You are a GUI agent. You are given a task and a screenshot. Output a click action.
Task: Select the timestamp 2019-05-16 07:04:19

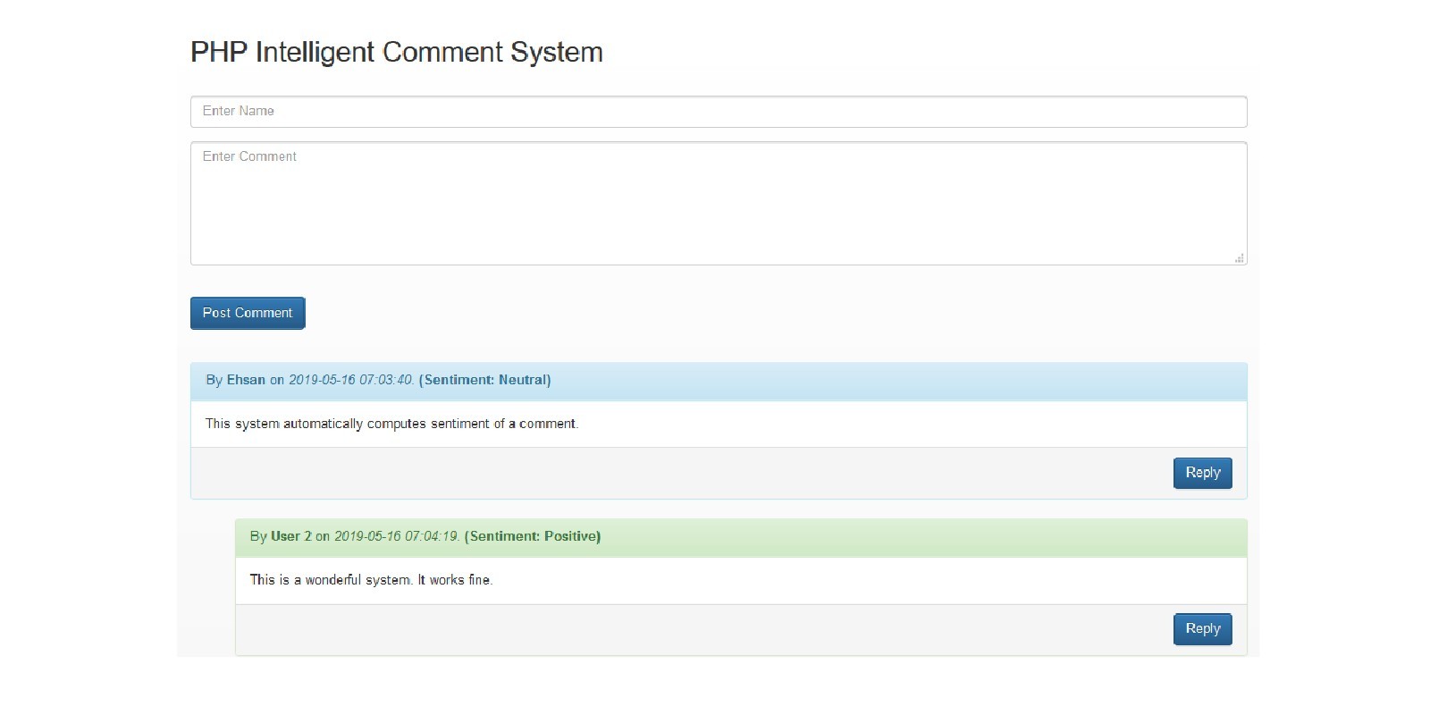point(396,536)
